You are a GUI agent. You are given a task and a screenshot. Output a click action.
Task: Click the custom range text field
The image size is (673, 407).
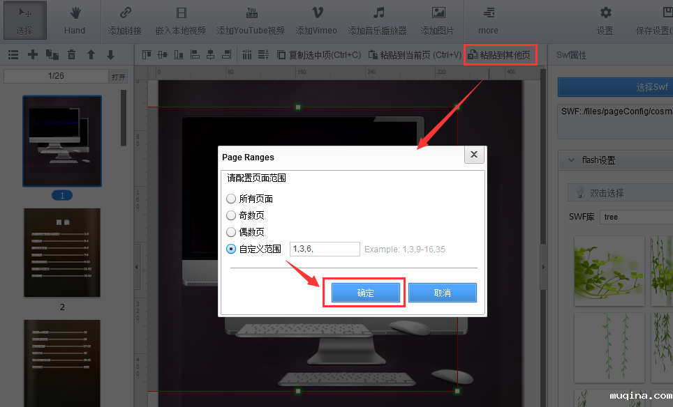pos(324,249)
